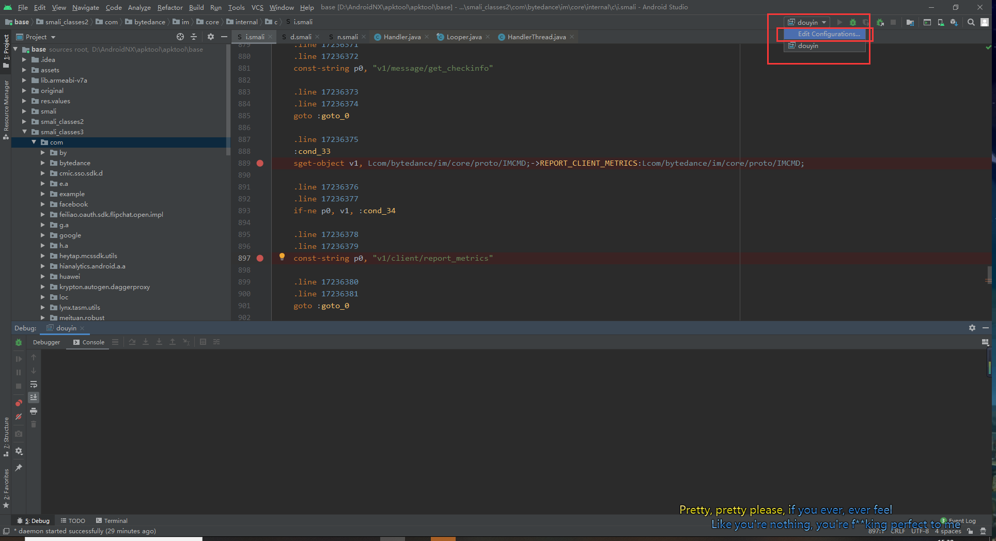Click the lightbulb intention icon on line 897

coord(282,257)
